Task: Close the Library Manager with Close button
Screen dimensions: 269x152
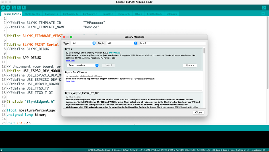Action: [x=198, y=112]
